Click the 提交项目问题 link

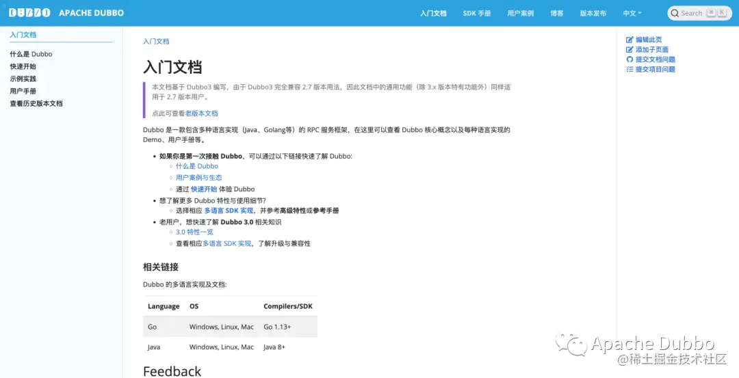(655, 69)
